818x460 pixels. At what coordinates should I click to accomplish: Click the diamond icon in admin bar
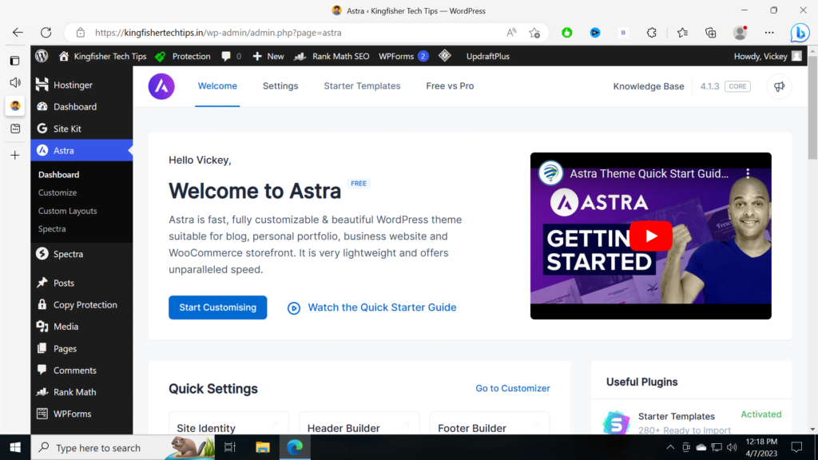click(x=444, y=56)
